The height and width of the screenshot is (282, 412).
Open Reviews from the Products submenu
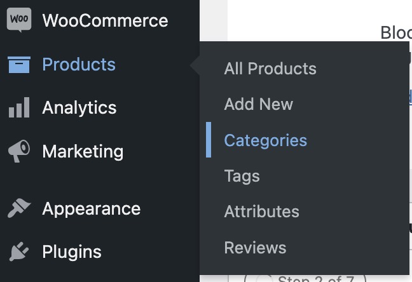pyautogui.click(x=256, y=248)
